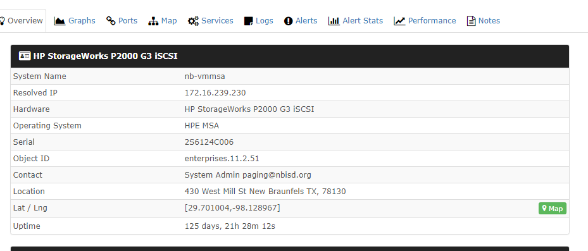588x251 pixels.
Task: Click the Hardware row label
Action: [x=32, y=109]
